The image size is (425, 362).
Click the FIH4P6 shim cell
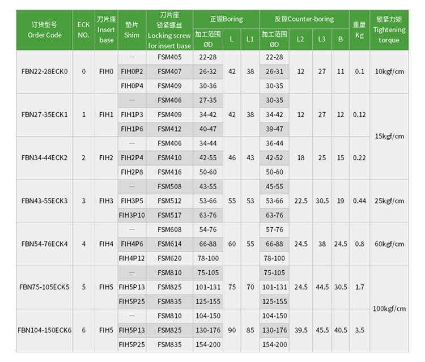coord(132,244)
